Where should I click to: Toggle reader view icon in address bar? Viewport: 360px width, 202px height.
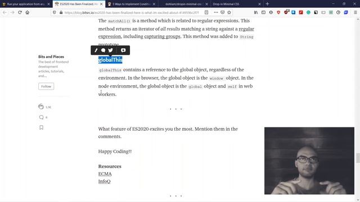(206, 12)
